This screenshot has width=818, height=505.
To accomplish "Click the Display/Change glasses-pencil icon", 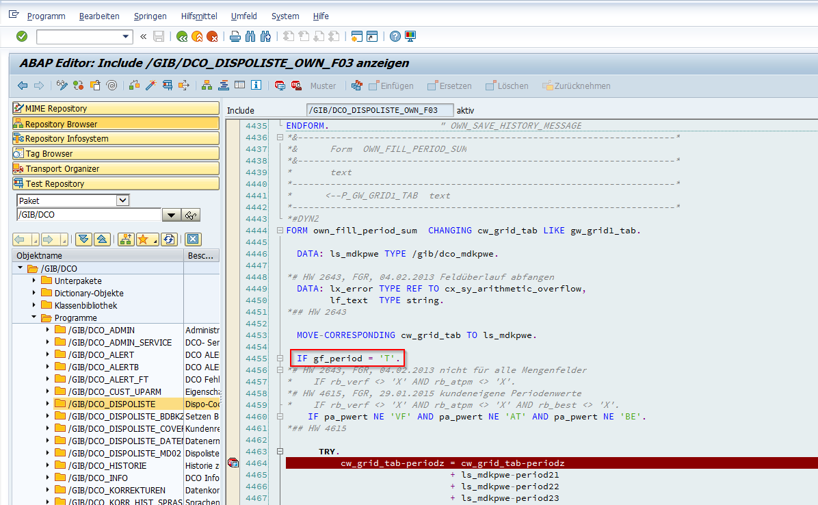I will 62,86.
